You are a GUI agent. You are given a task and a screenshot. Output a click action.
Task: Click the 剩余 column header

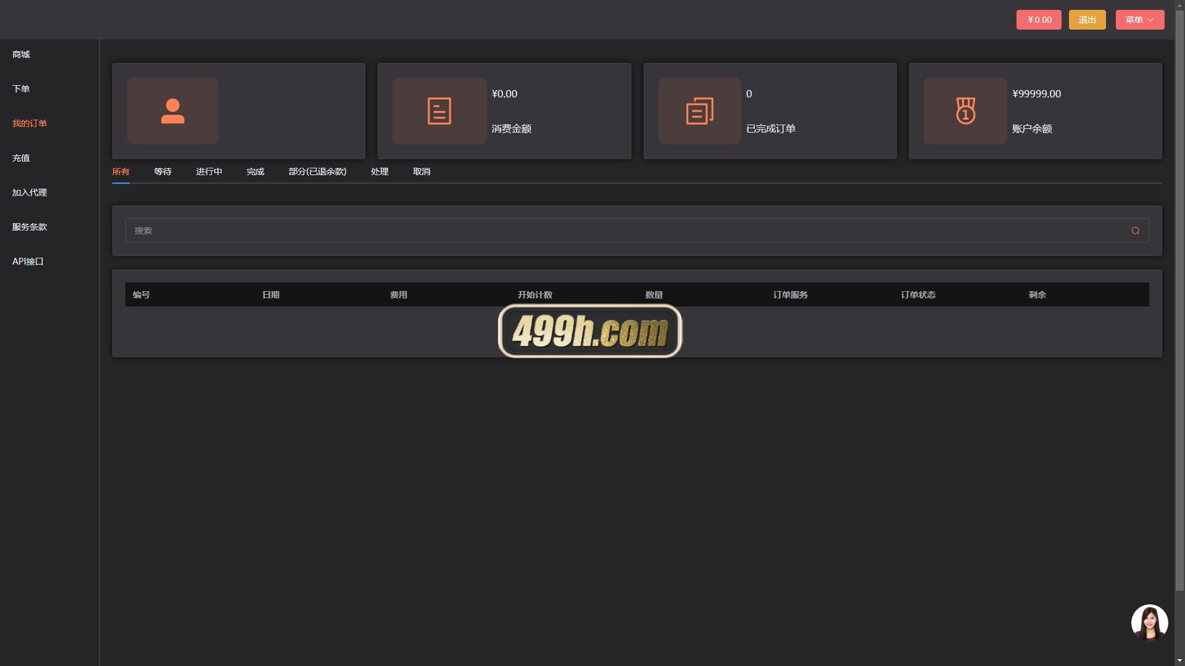1037,295
